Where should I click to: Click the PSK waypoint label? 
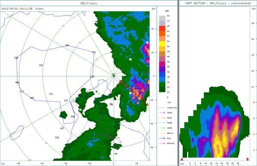tap(94, 52)
